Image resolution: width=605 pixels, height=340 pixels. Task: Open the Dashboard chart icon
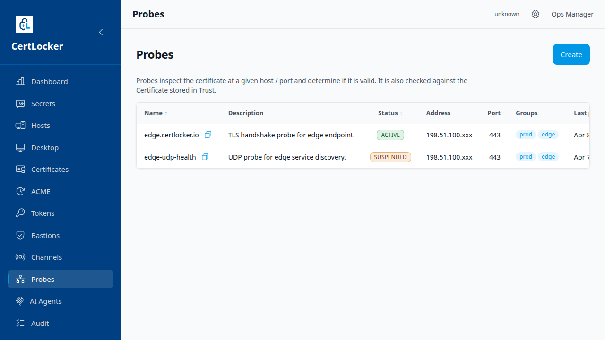pos(20,81)
